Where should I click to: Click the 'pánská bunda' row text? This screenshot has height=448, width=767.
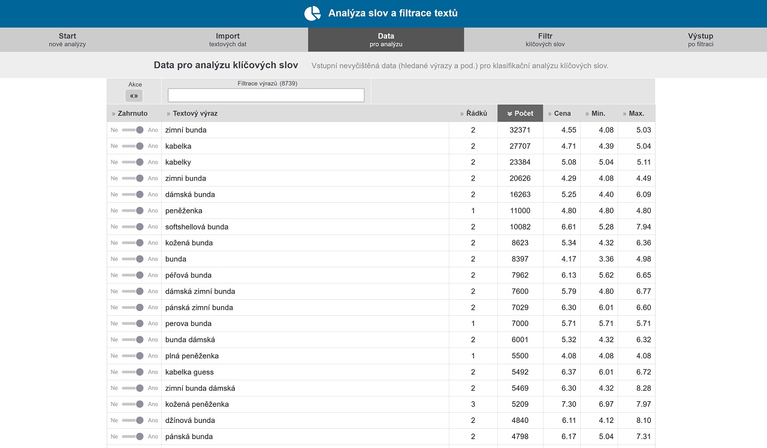pyautogui.click(x=189, y=437)
